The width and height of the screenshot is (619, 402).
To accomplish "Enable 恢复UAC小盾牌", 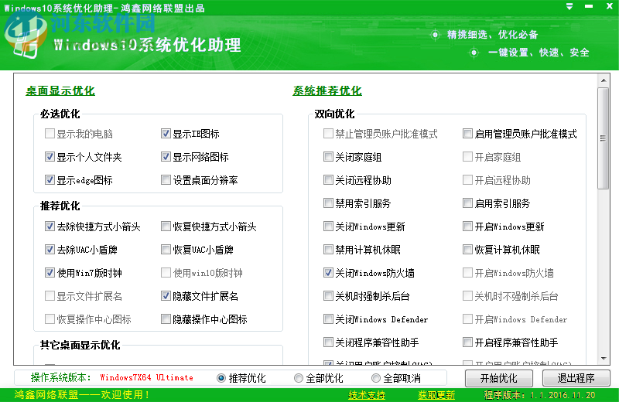I will [x=166, y=250].
